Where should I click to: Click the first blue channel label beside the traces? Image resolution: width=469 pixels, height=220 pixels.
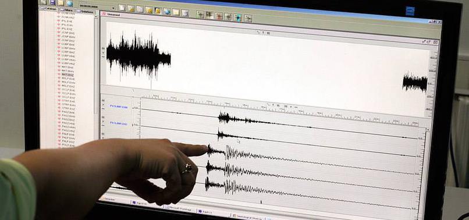point(119,107)
